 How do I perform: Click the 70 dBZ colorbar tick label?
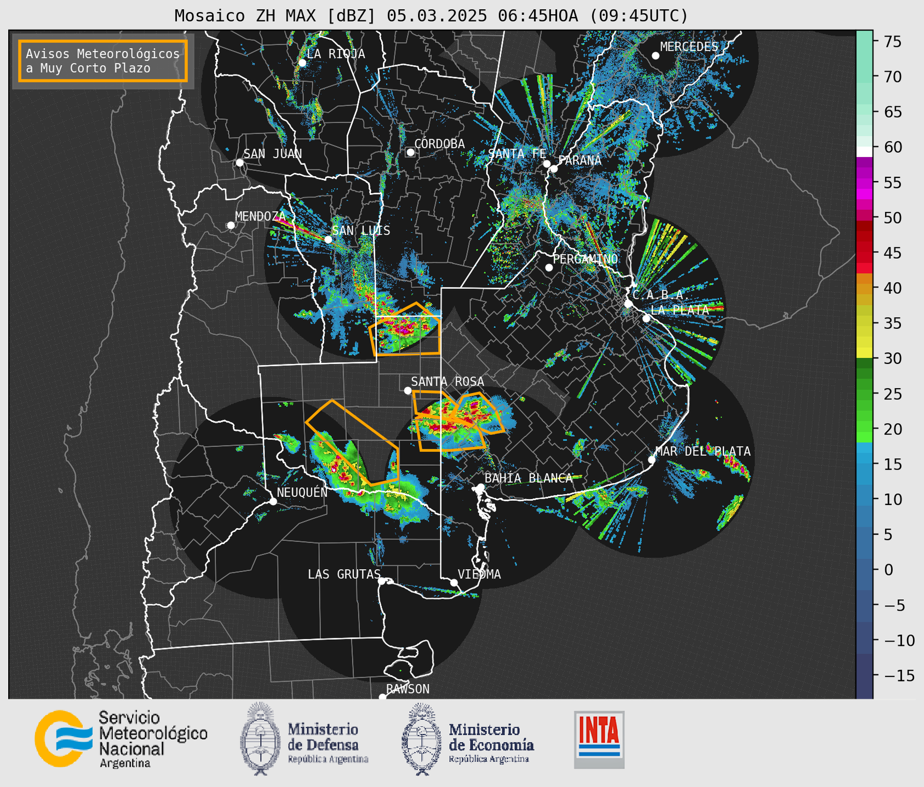(892, 77)
